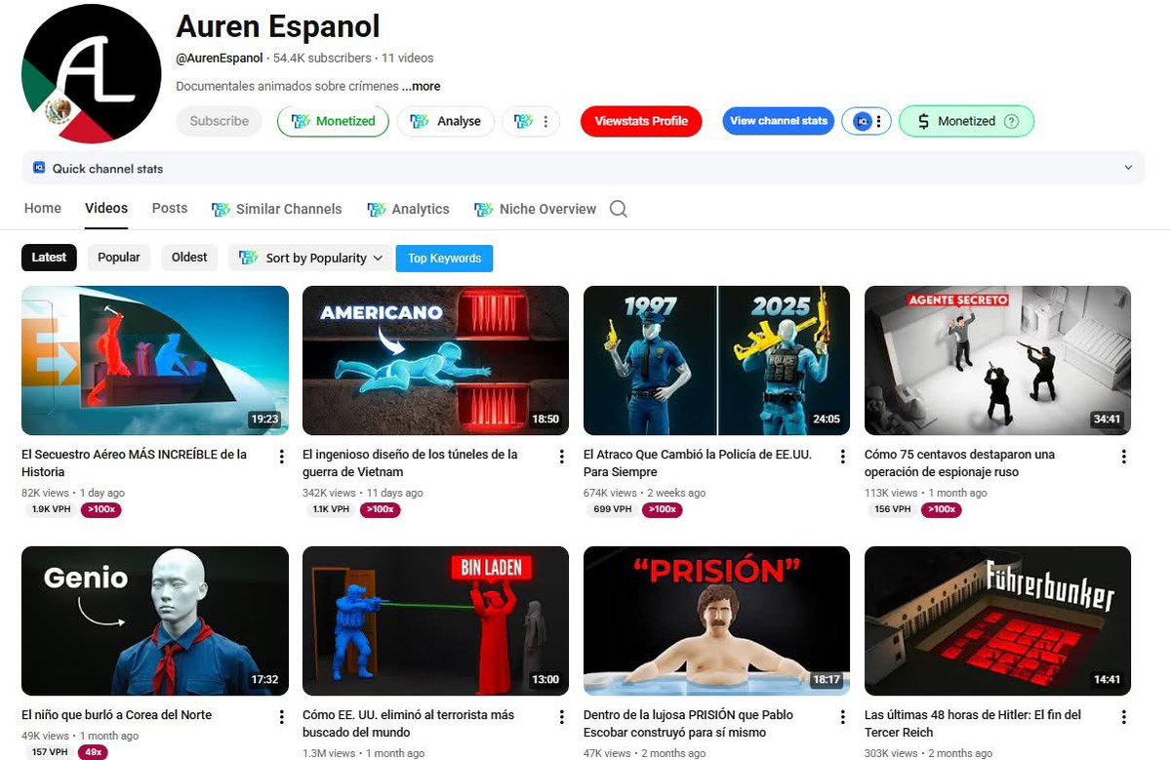Click 156 VPH badge under 75 centavos video

click(x=893, y=509)
